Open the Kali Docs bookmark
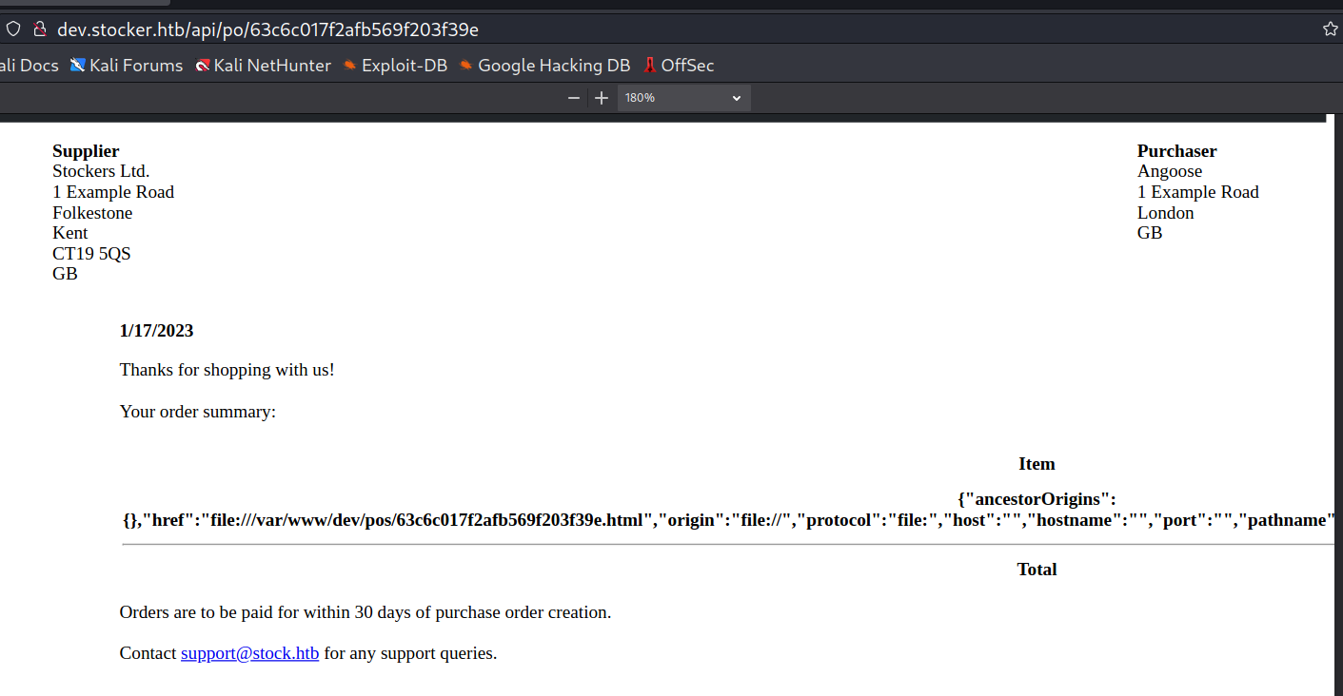 click(29, 66)
